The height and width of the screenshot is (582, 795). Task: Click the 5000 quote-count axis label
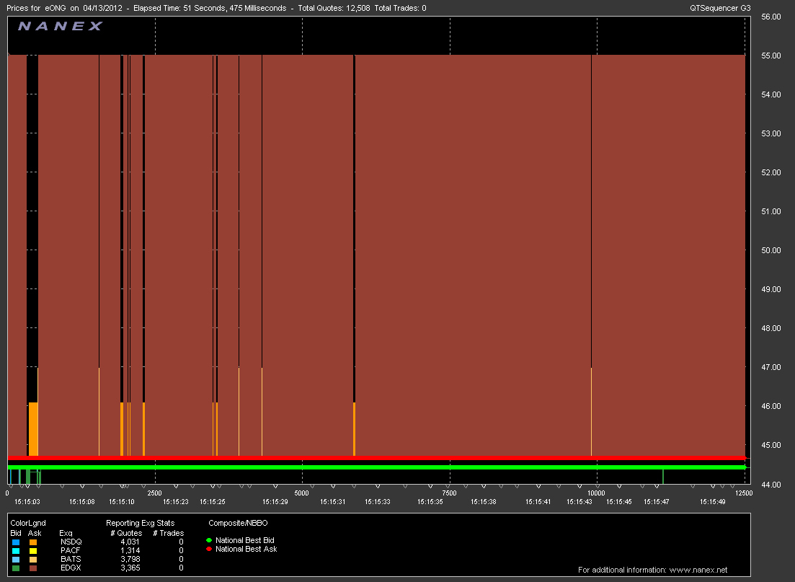tap(302, 493)
